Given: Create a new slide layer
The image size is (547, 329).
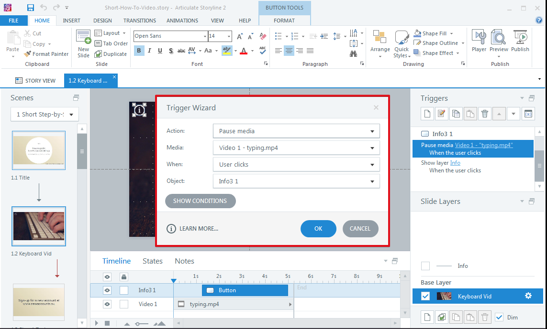Looking at the screenshot, I should [427, 317].
